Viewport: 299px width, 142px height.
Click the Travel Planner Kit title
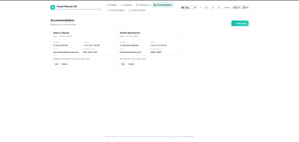click(67, 7)
